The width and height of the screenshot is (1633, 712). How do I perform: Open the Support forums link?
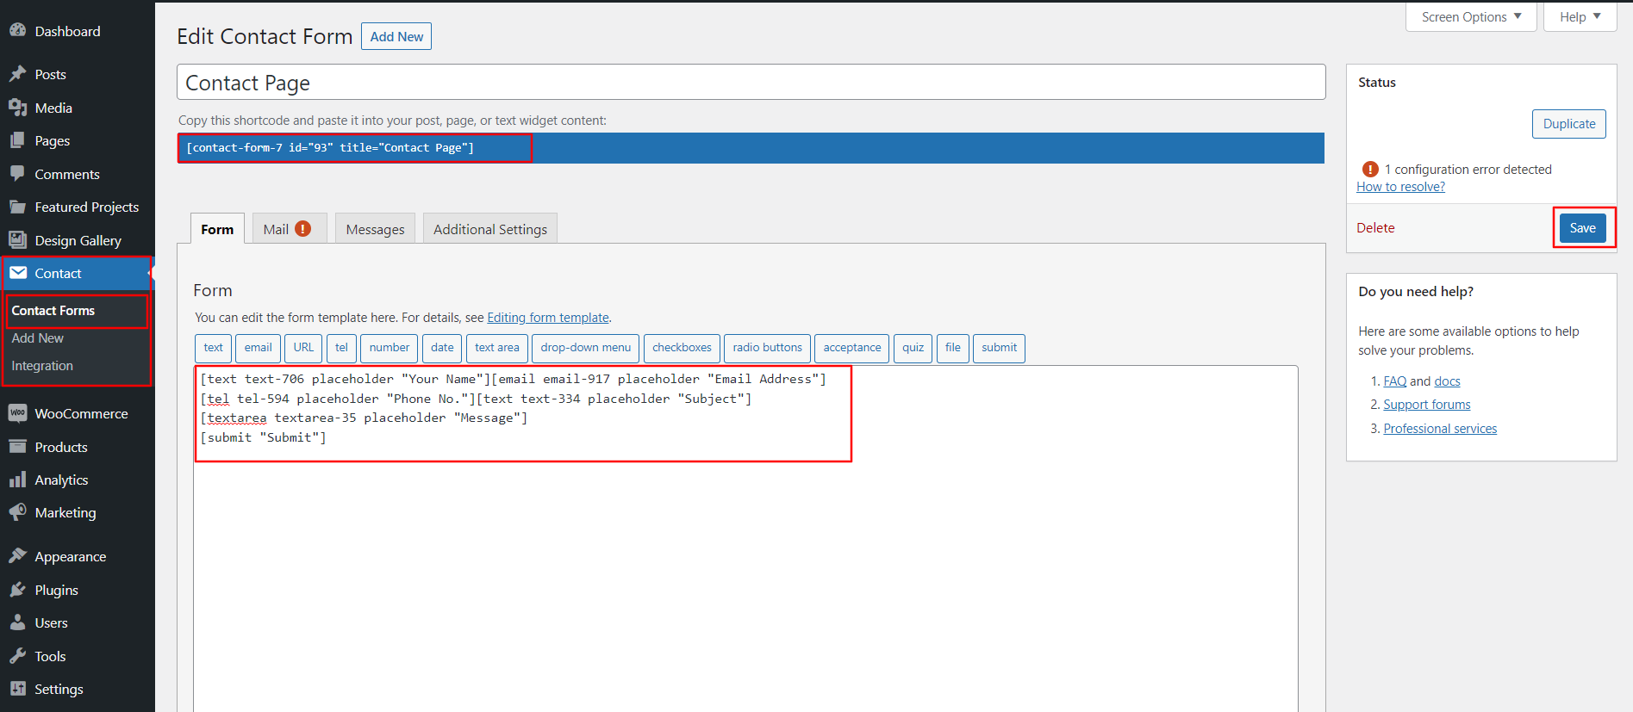pyautogui.click(x=1426, y=405)
